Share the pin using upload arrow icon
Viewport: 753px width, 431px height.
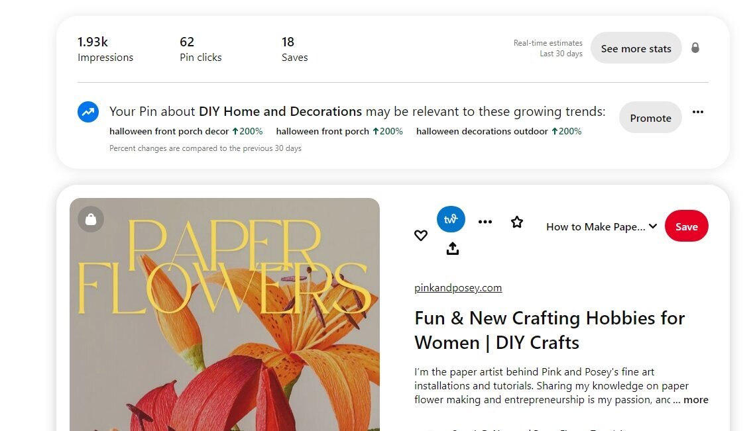452,248
